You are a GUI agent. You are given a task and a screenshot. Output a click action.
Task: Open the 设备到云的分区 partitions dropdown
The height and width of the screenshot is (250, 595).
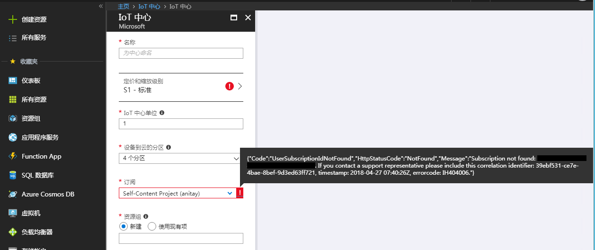point(180,158)
